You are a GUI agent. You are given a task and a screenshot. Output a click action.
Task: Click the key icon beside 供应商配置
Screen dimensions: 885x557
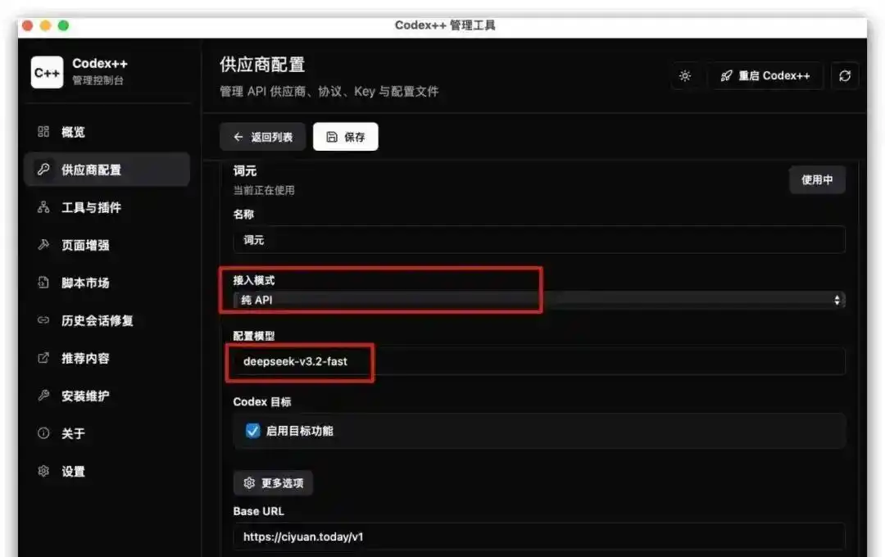point(43,170)
